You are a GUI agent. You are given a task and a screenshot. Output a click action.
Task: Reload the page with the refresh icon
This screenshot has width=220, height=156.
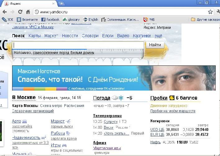coord(20,12)
